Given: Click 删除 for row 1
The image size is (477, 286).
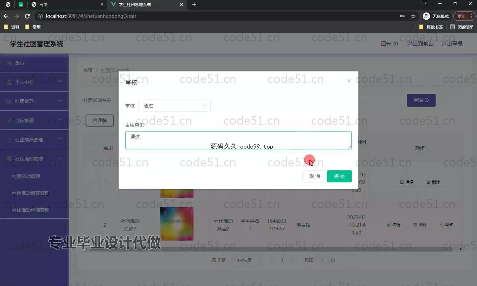Looking at the screenshot, I should 433,182.
